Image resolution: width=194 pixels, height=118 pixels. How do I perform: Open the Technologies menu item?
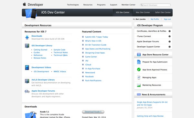73,5
